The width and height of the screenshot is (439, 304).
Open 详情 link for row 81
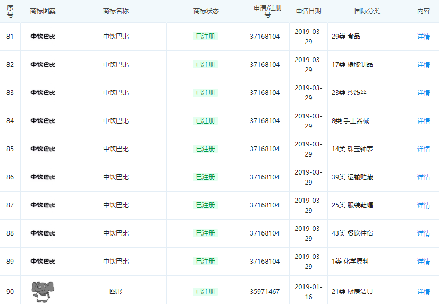pos(423,37)
